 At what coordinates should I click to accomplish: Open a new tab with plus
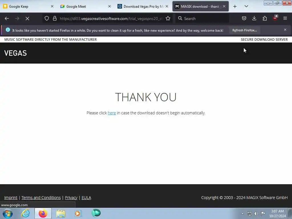coord(235,7)
